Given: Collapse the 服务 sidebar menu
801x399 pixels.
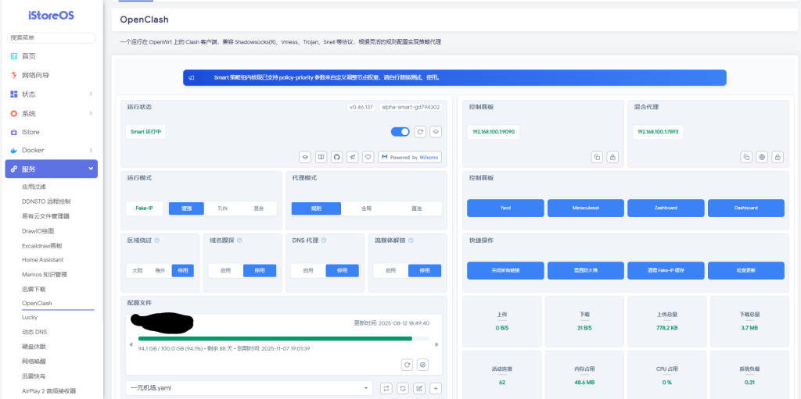Looking at the screenshot, I should click(x=51, y=169).
